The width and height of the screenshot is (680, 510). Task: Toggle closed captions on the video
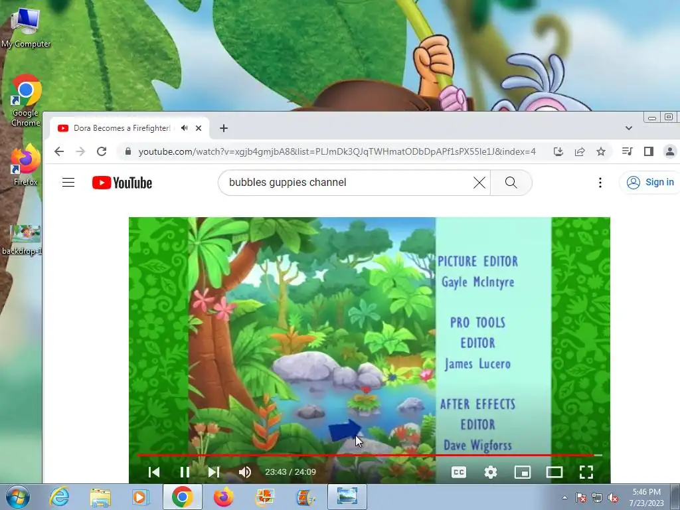pos(458,472)
